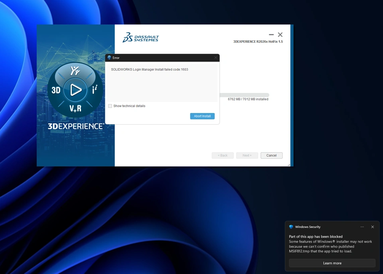Screen dimensions: 383x274
Task: Click the 3DEXPERIENCE brand text
Action: (x=76, y=126)
